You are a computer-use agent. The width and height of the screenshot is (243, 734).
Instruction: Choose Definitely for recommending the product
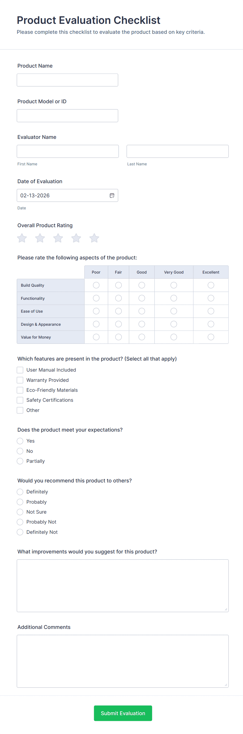point(20,492)
